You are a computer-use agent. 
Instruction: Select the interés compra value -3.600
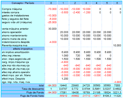click(x=64, y=12)
